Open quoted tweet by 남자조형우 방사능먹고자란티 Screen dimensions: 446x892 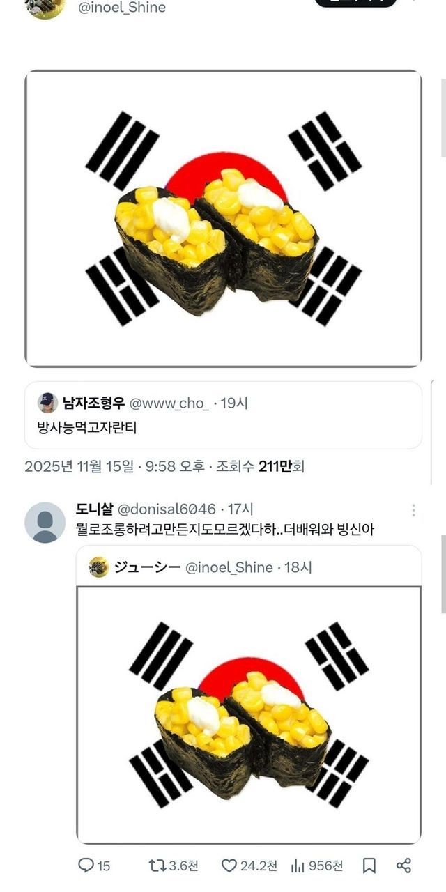[223, 415]
